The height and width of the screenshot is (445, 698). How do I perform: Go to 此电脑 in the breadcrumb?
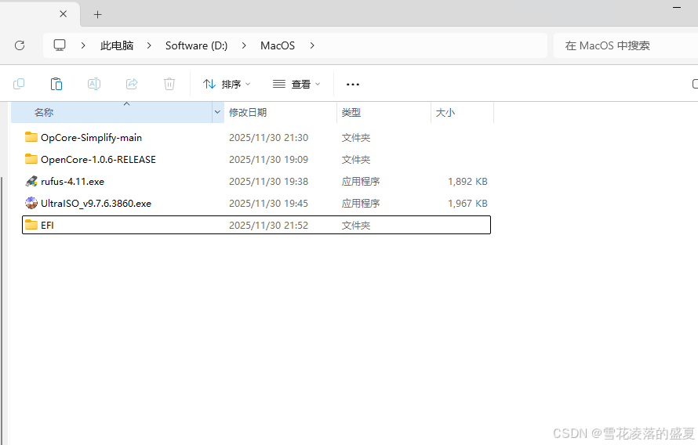(117, 45)
